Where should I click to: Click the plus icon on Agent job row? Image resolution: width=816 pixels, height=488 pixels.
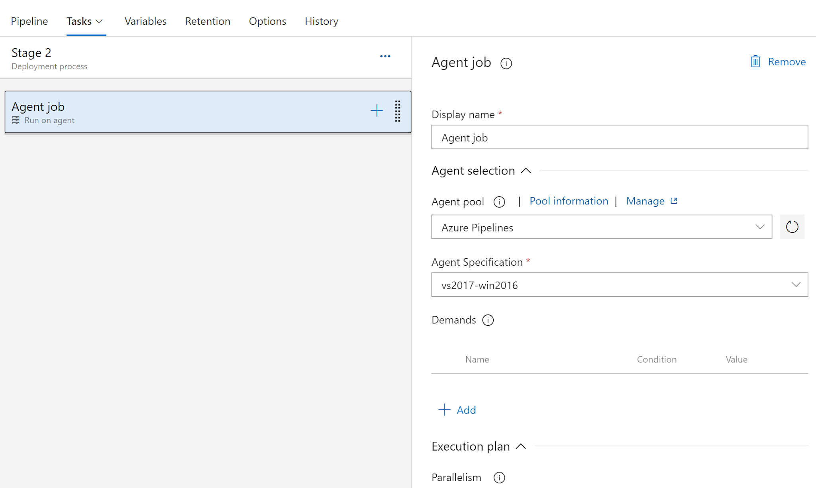click(377, 111)
